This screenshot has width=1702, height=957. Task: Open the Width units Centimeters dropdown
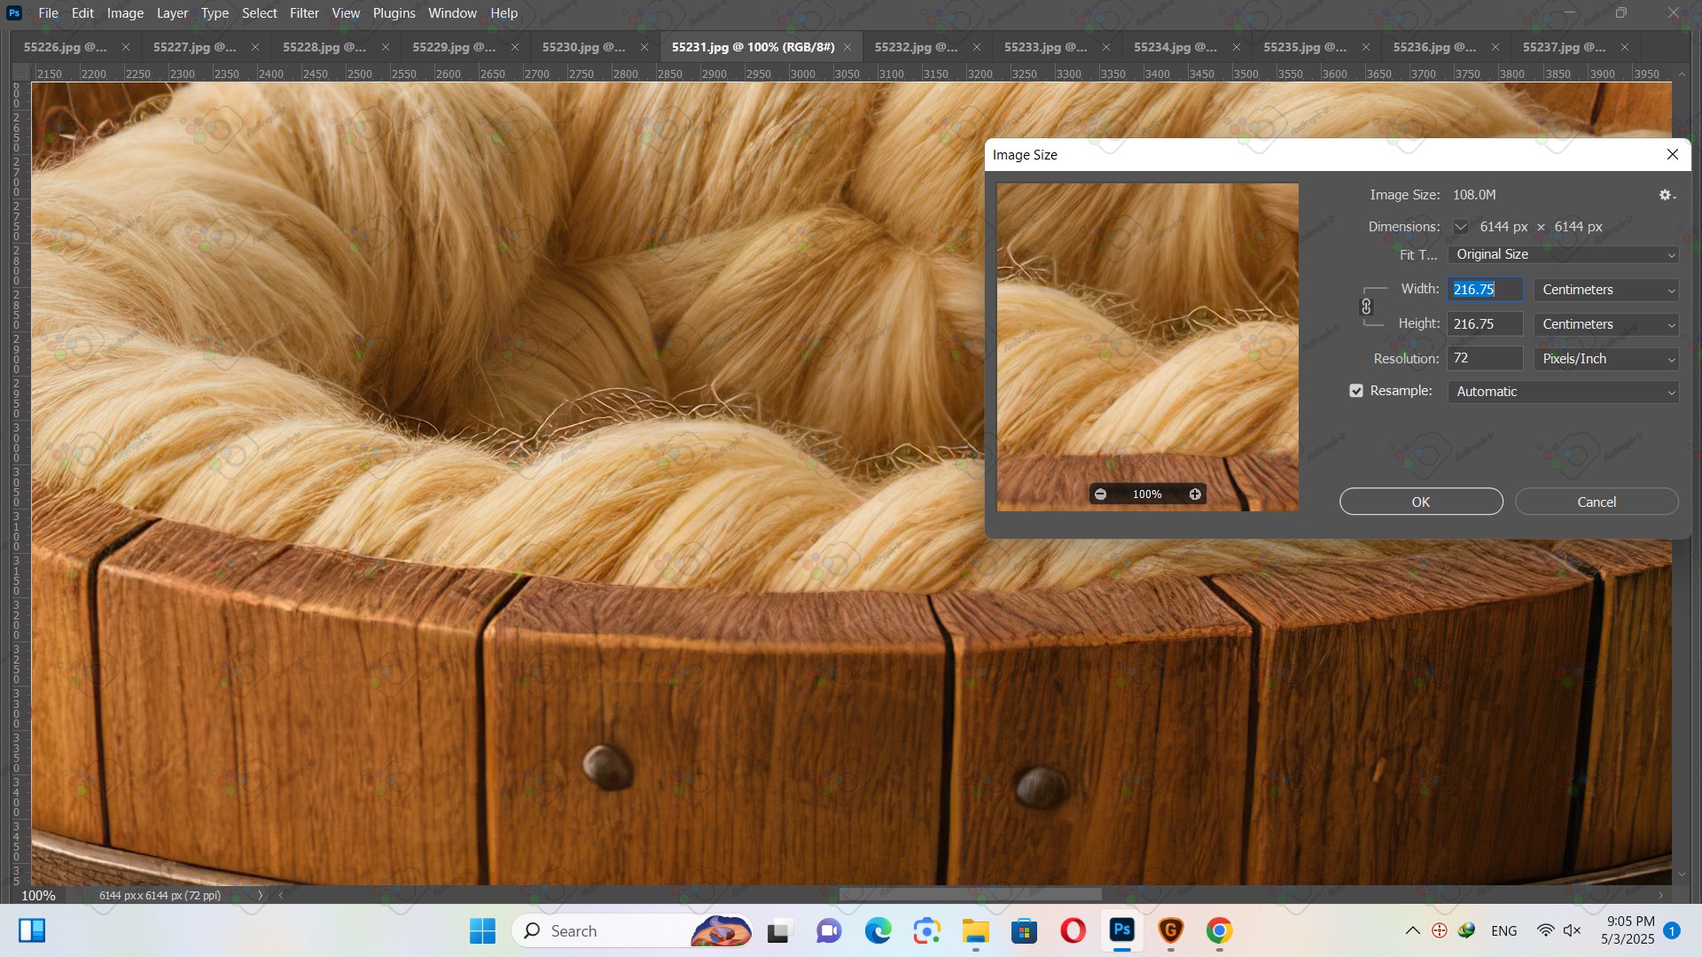(x=1606, y=290)
